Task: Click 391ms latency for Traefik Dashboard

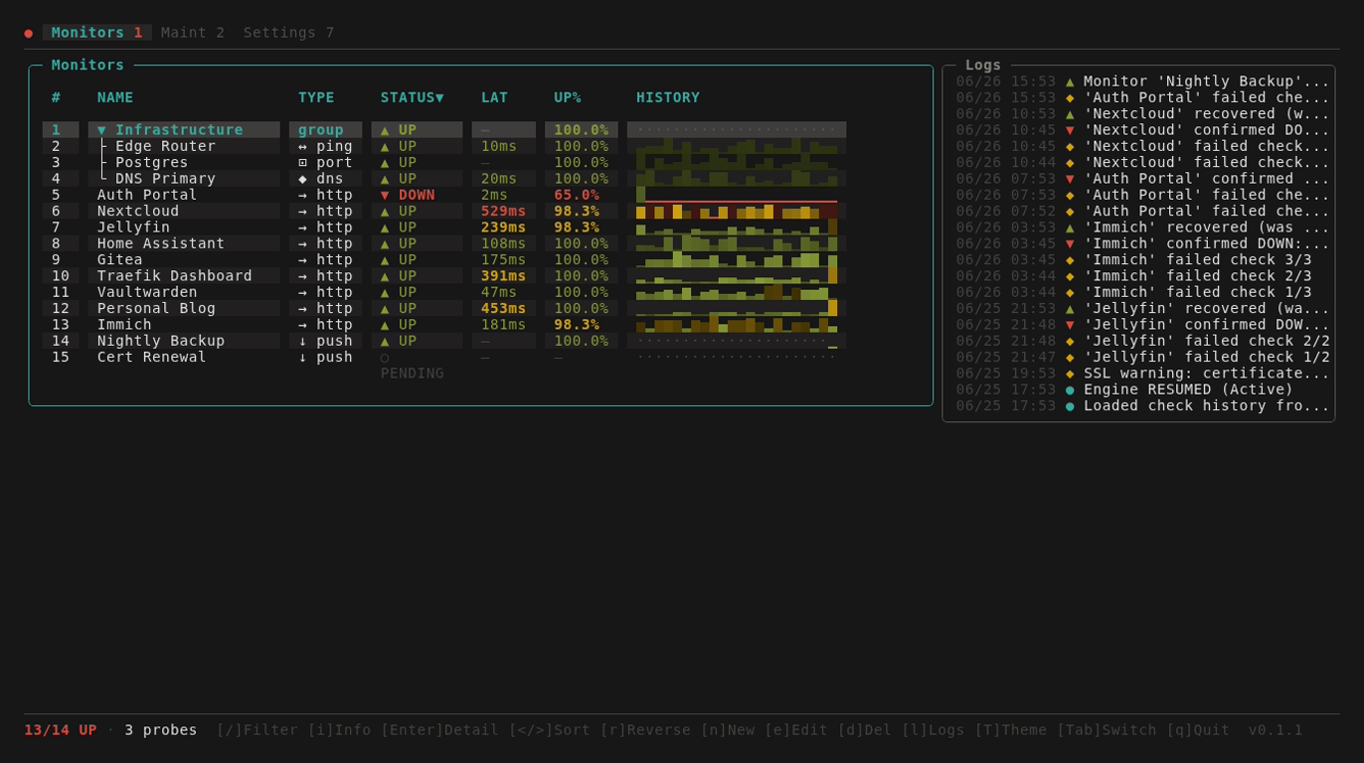Action: 503,276
